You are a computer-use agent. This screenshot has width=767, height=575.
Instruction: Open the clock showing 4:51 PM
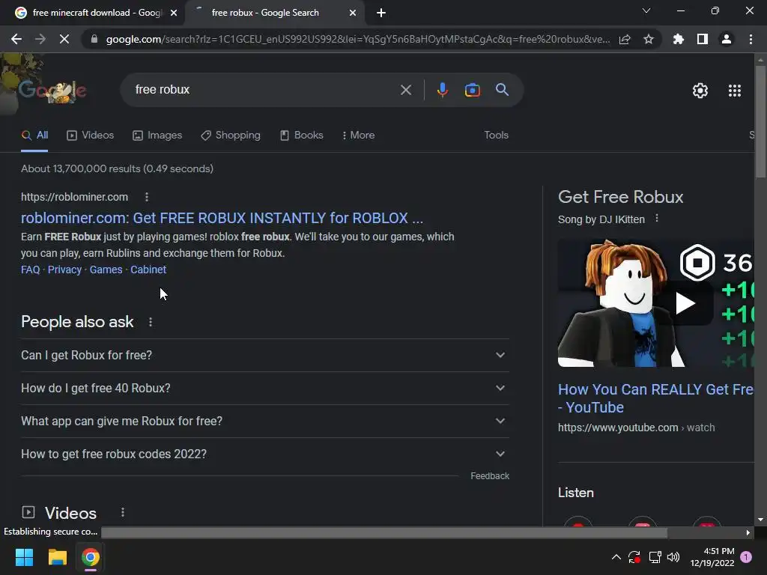[712, 557]
